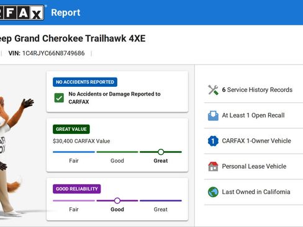Screen dimensions: 303x227
Task: Click the GREAT VALUE badge
Action: pos(71,129)
